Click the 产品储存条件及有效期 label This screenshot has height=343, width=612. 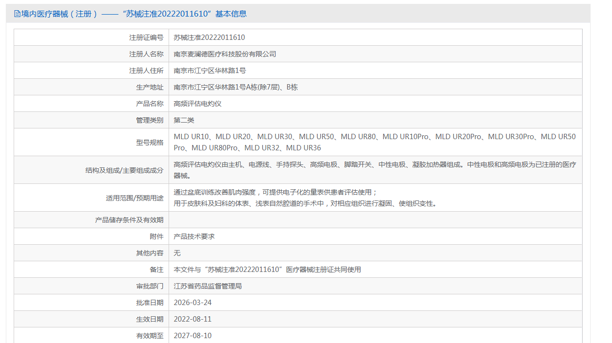coord(129,220)
